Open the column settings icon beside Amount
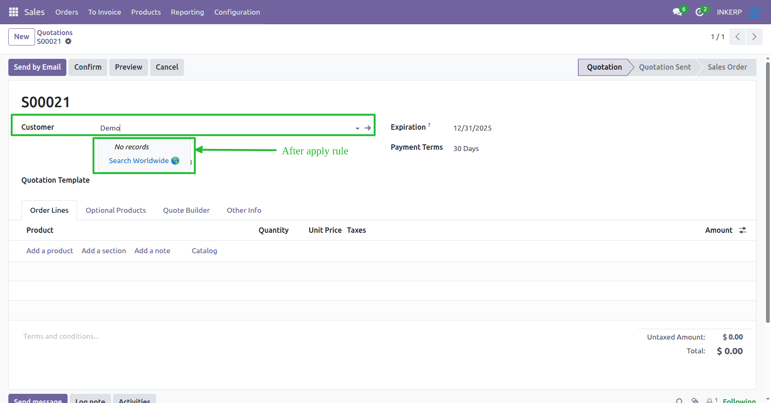The height and width of the screenshot is (403, 771). click(743, 230)
